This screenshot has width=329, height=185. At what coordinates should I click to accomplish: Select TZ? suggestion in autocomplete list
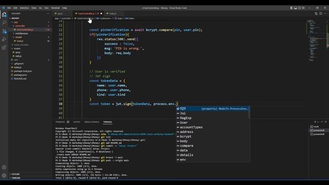point(213,108)
